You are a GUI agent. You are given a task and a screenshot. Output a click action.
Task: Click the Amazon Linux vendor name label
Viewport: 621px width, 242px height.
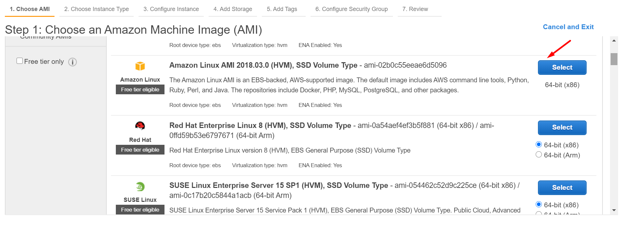140,80
